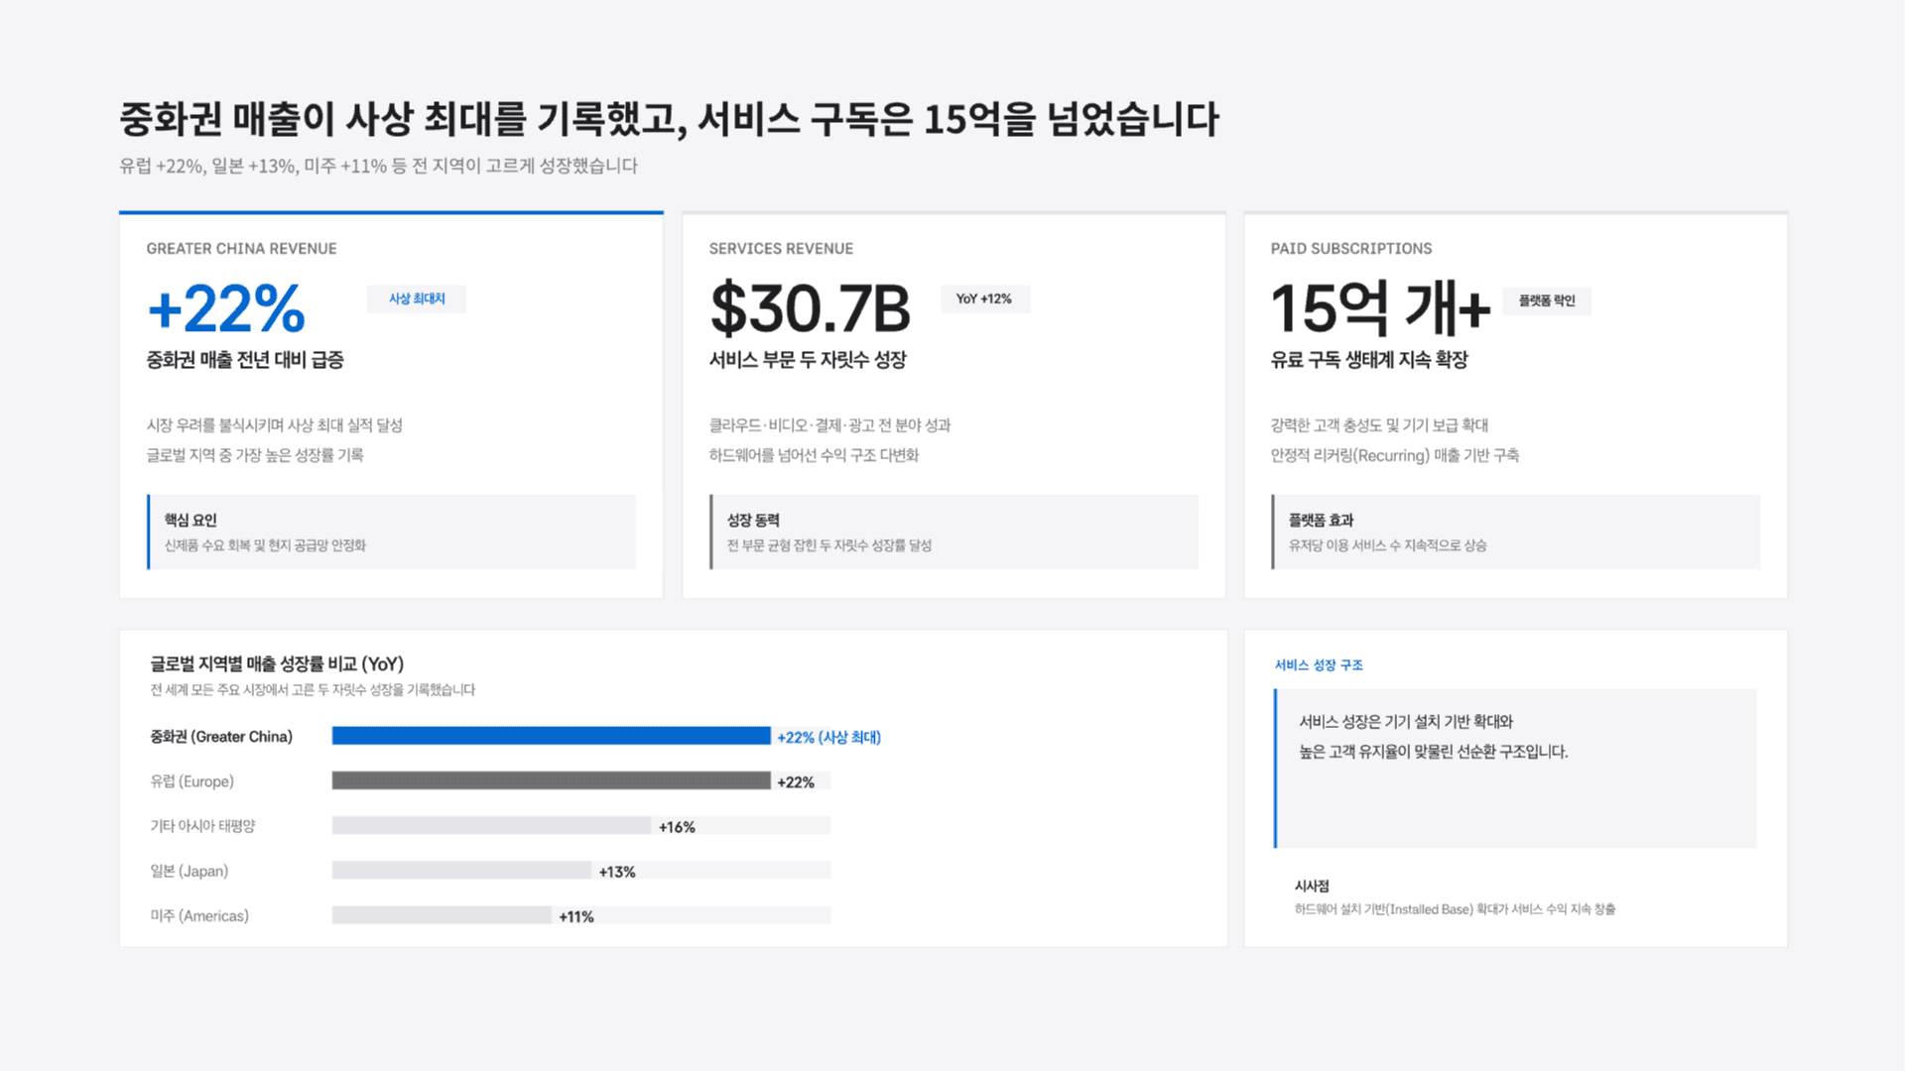Click the '미주 (Americas)' row label
This screenshot has height=1071, width=1905.
pyautogui.click(x=199, y=915)
